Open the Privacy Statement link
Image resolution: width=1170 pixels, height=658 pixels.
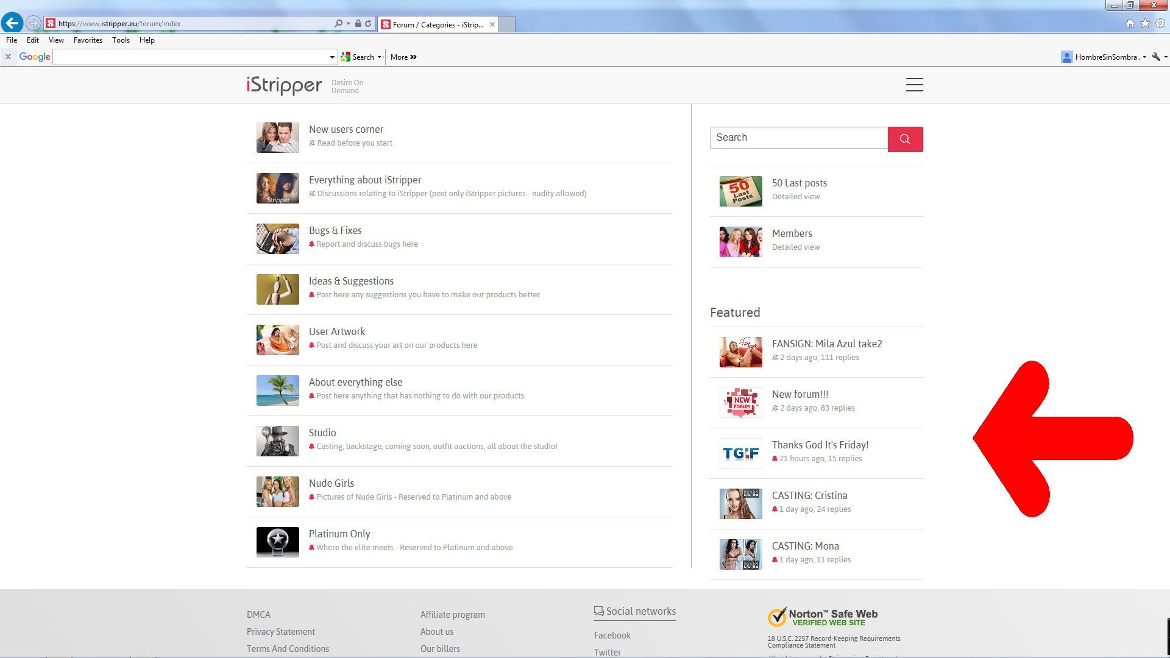280,632
